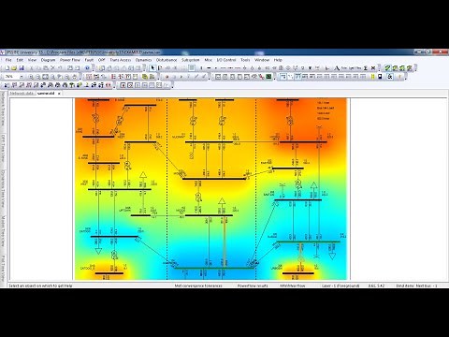Click the Zoom in magnifier icon
This screenshot has width=449, height=337.
[31, 77]
